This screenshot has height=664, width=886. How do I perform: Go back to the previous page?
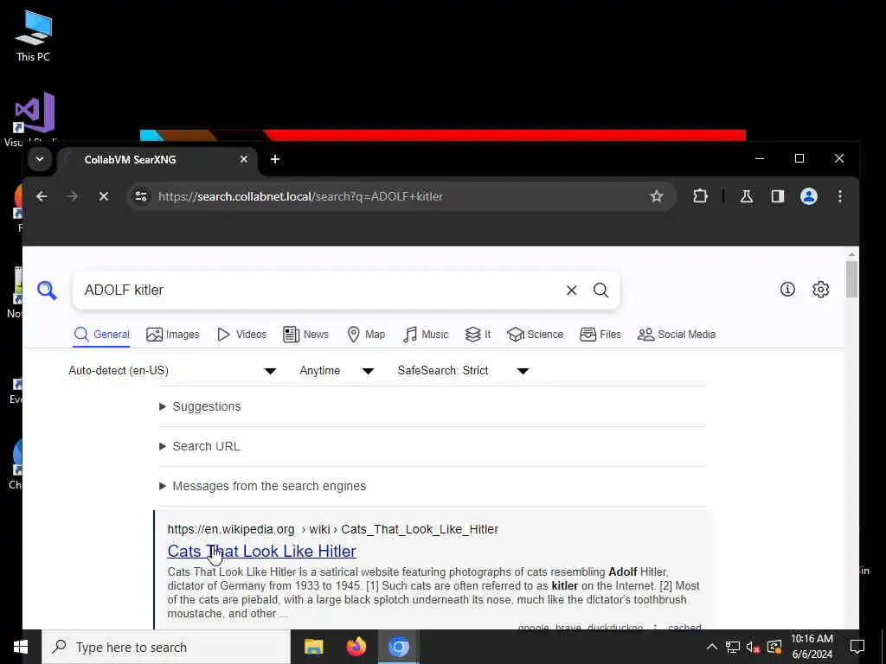(x=42, y=196)
